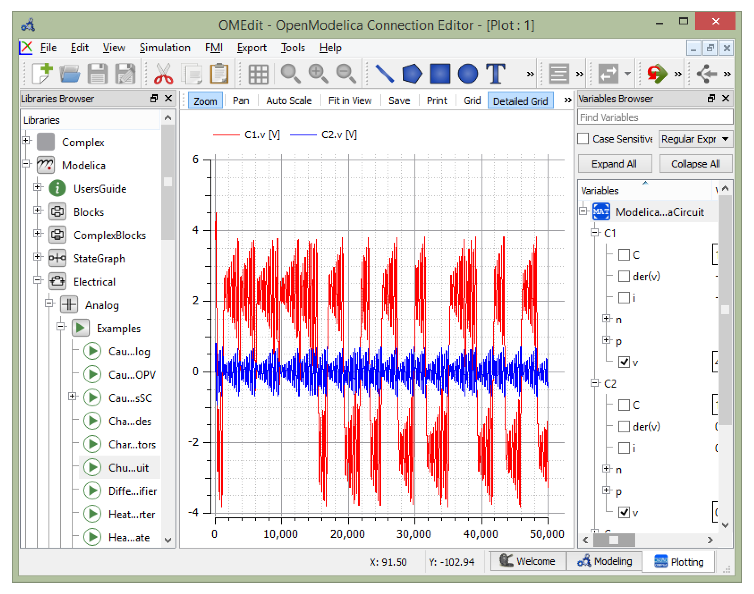Expand the n node under C1
The width and height of the screenshot is (754, 594).
[x=607, y=319]
